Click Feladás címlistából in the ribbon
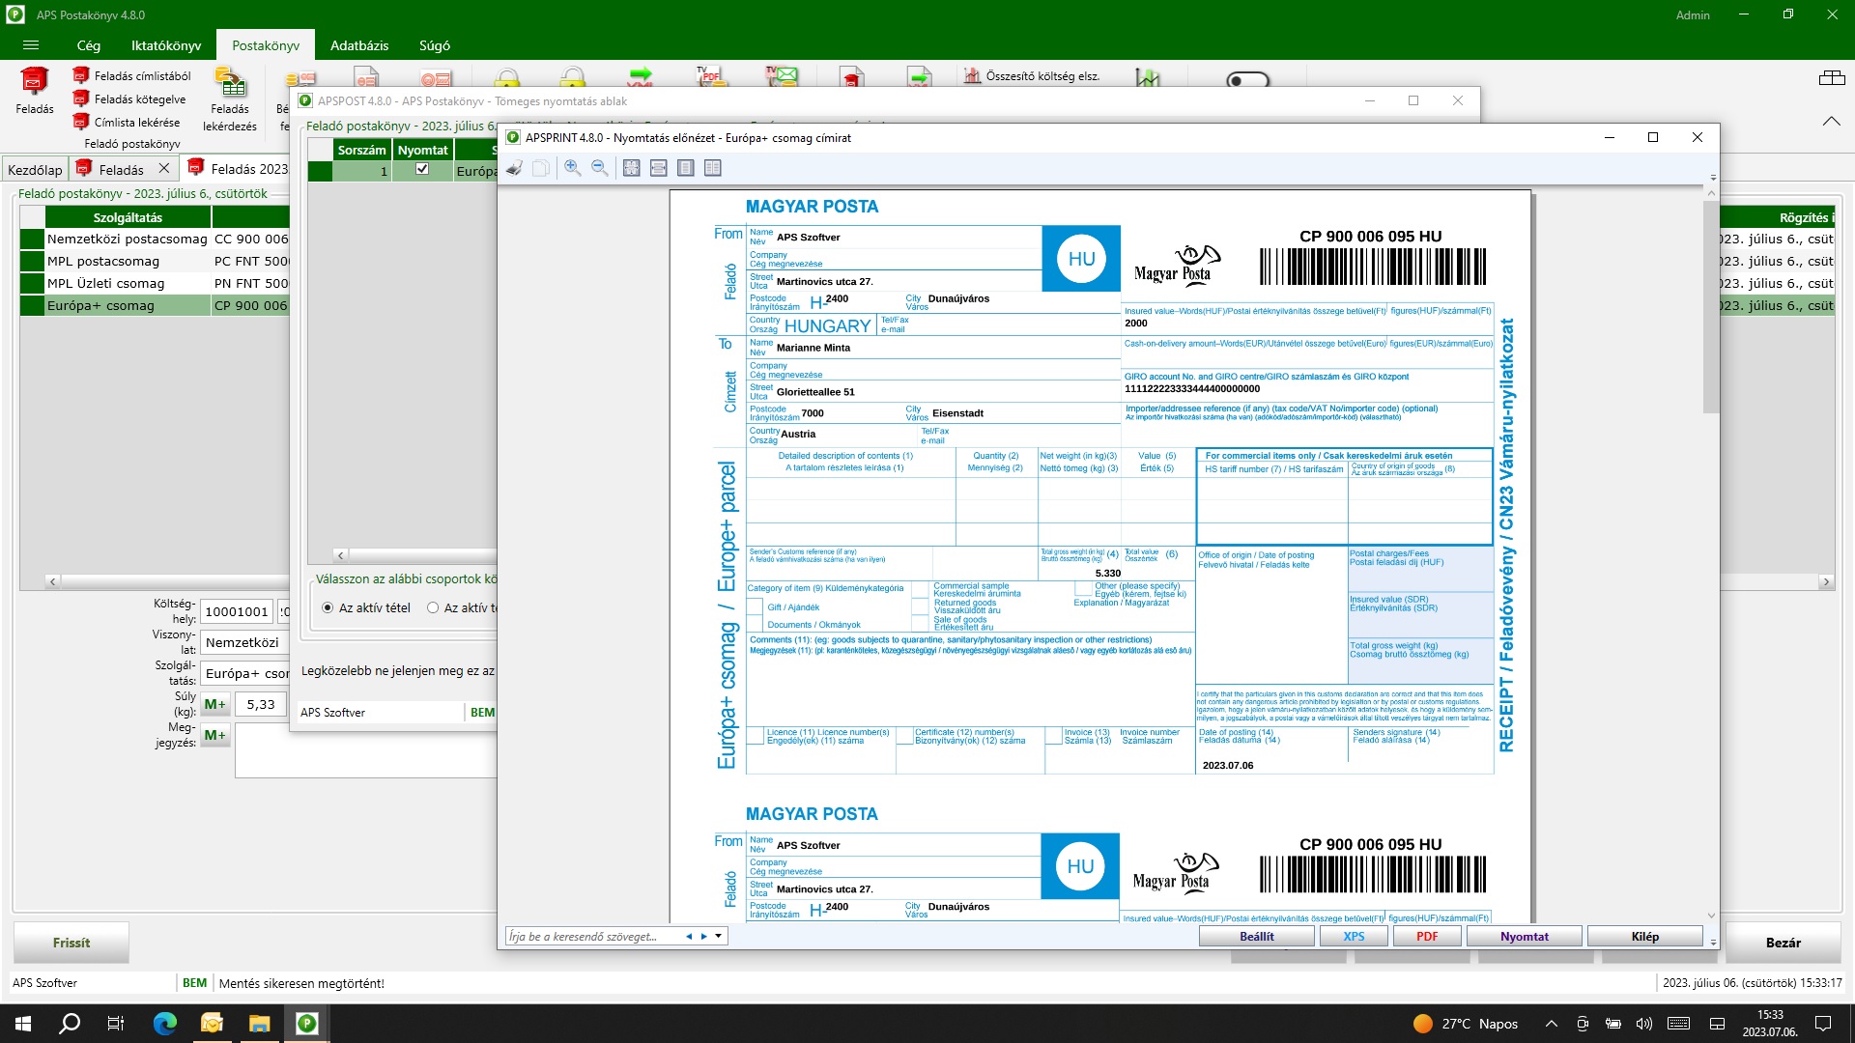 [x=132, y=76]
